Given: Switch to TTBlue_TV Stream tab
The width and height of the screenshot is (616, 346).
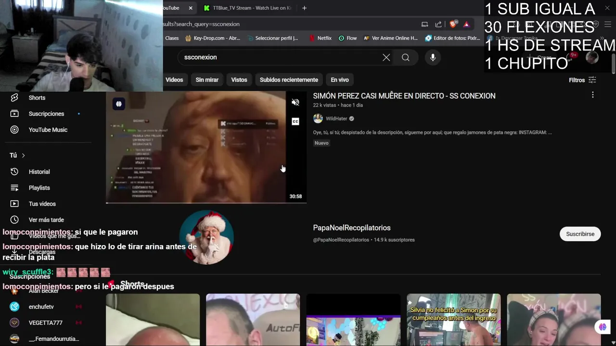Looking at the screenshot, I should pos(247,8).
